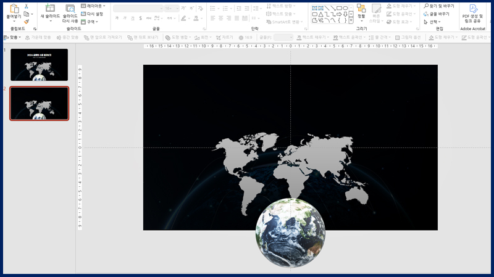Click the Cut scissors icon
The width and height of the screenshot is (494, 277).
pos(27,6)
